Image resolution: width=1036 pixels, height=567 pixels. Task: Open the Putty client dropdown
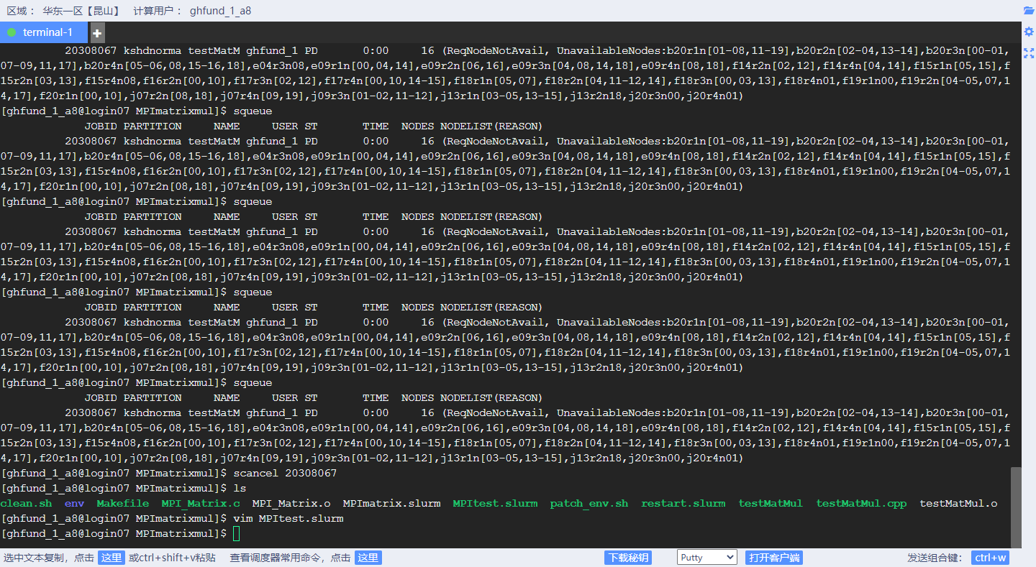click(x=707, y=558)
